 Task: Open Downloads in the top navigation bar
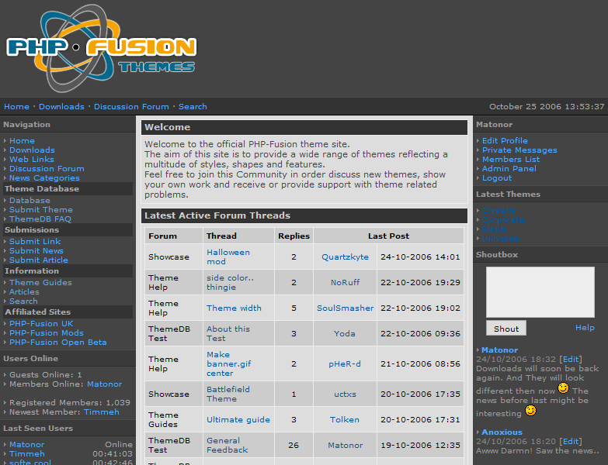[x=61, y=106]
